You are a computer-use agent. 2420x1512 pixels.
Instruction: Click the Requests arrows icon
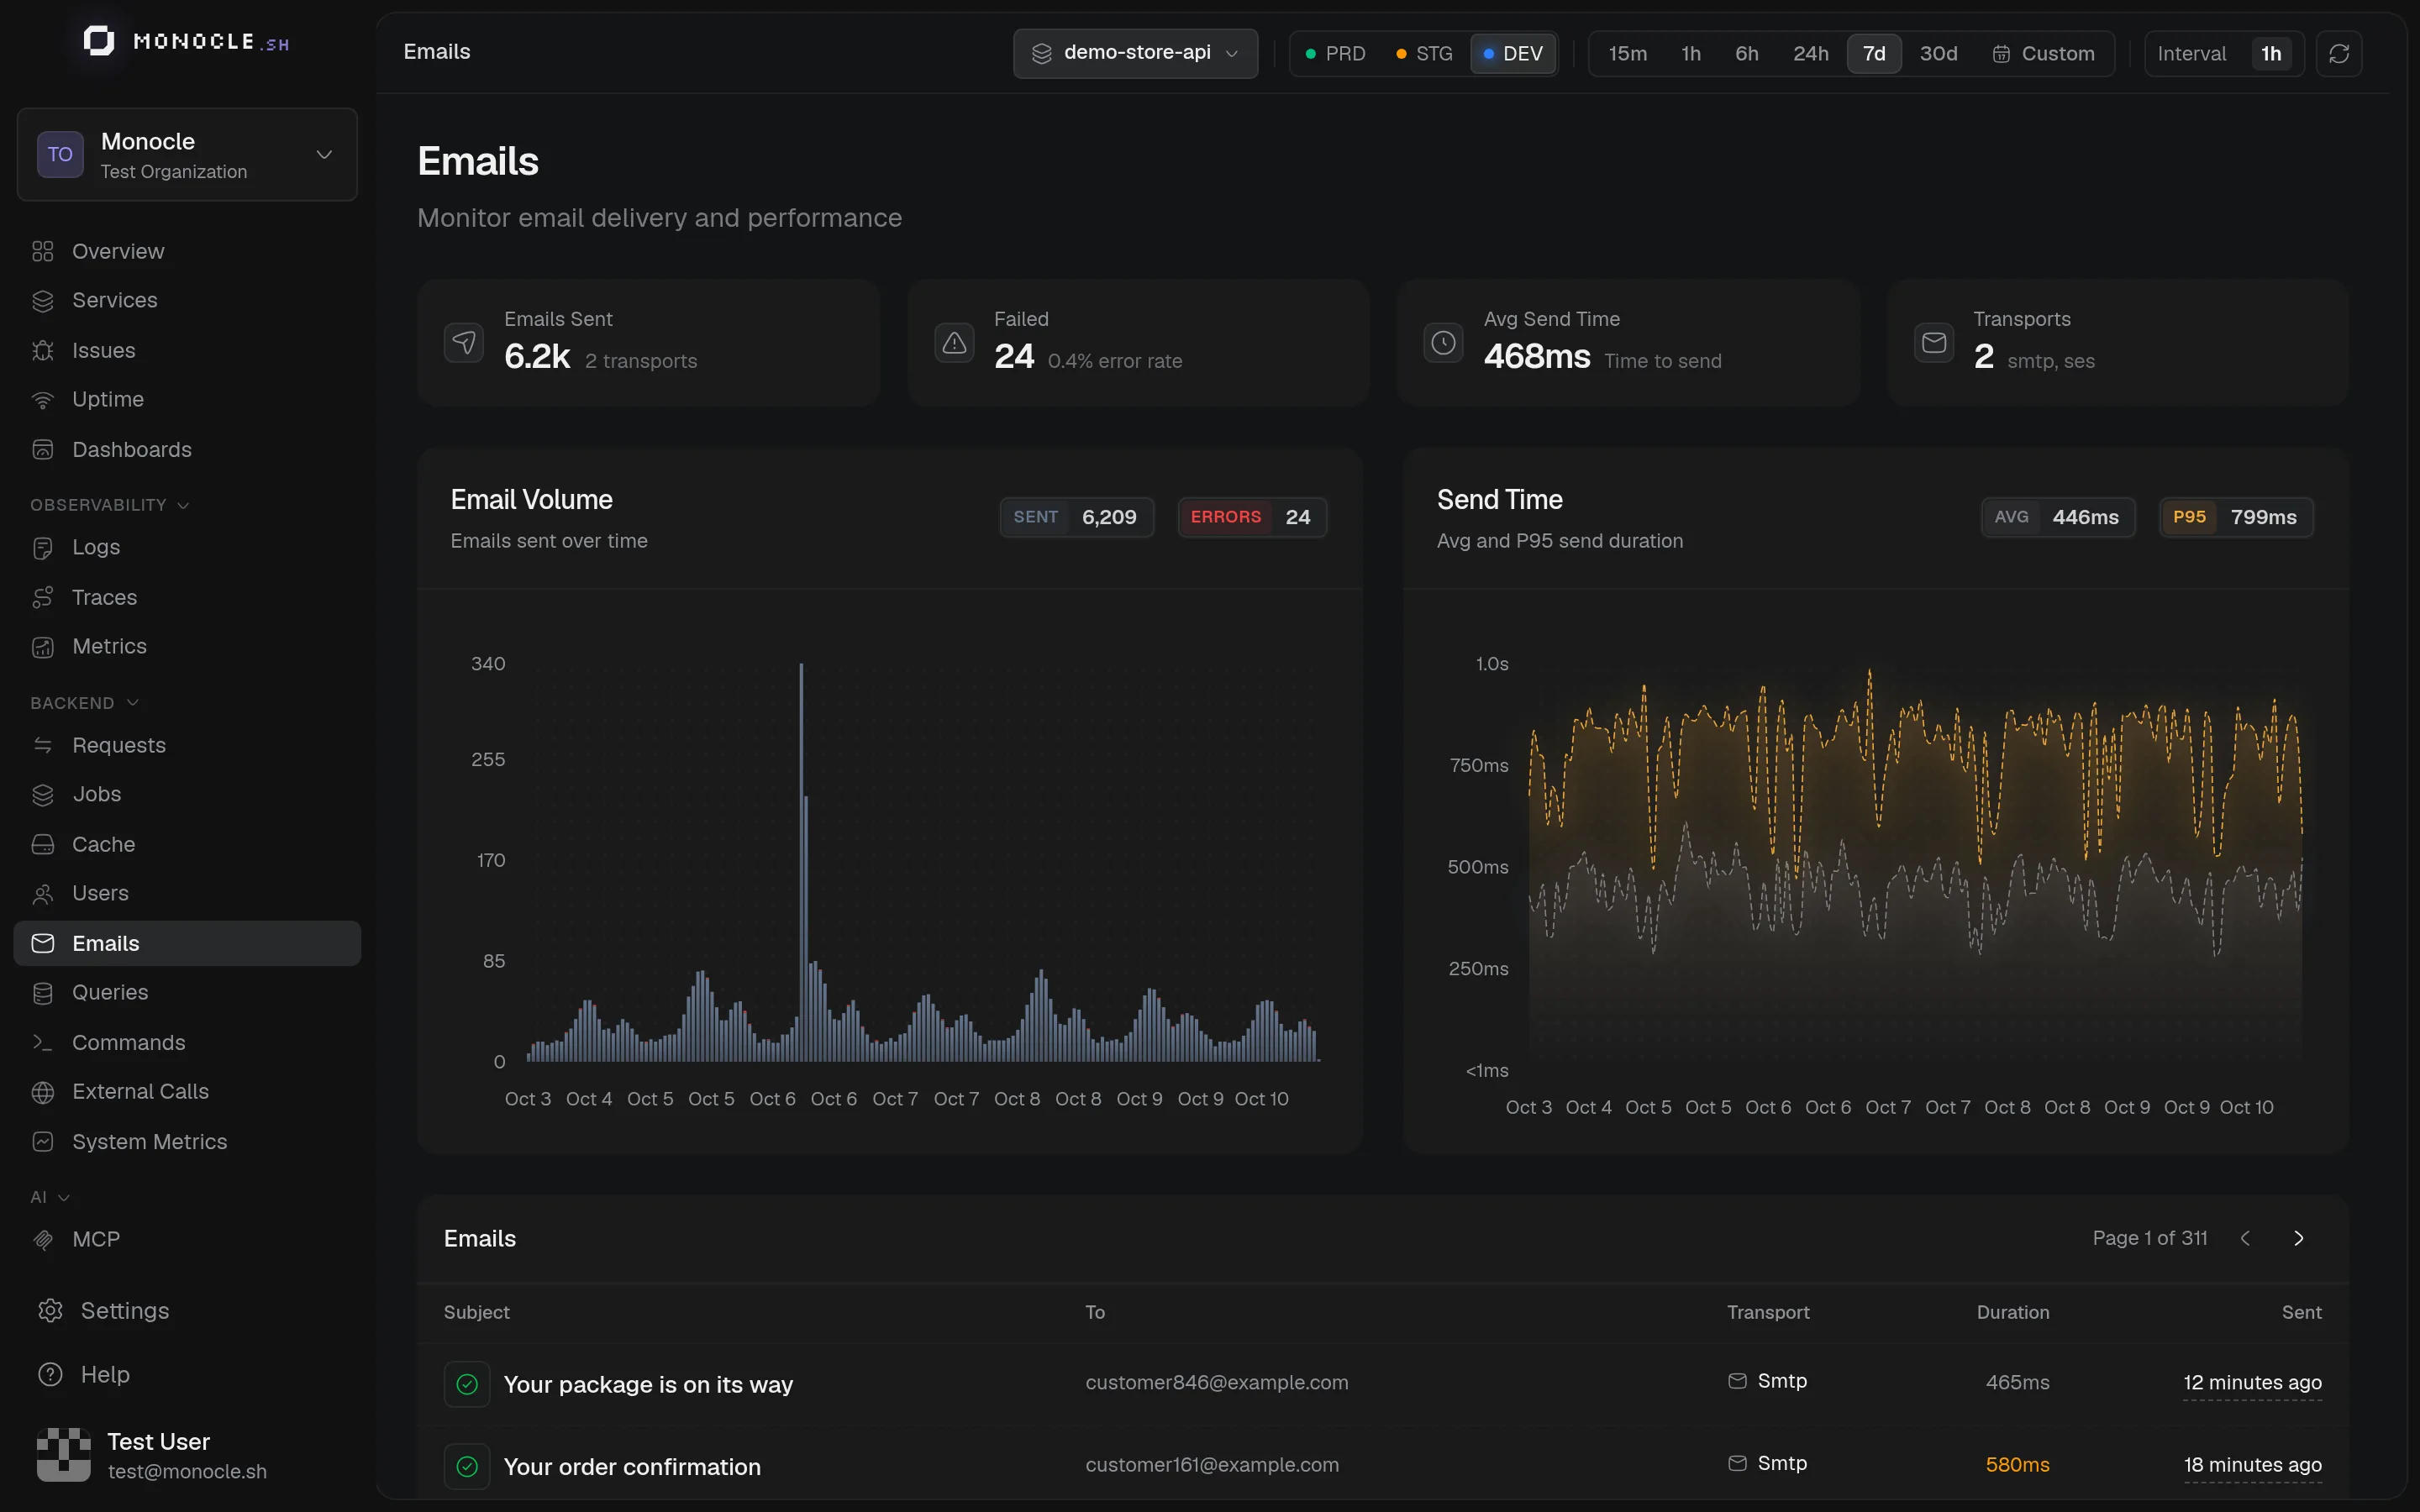43,745
